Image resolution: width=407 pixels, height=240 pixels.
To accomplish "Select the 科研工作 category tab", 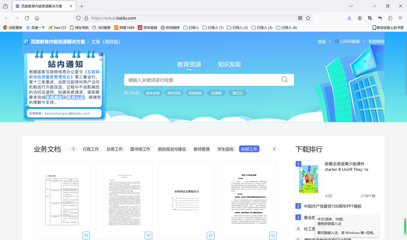I will click(x=249, y=149).
